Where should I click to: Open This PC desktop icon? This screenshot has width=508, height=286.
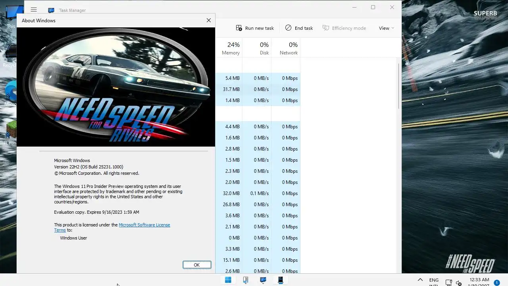point(11,17)
